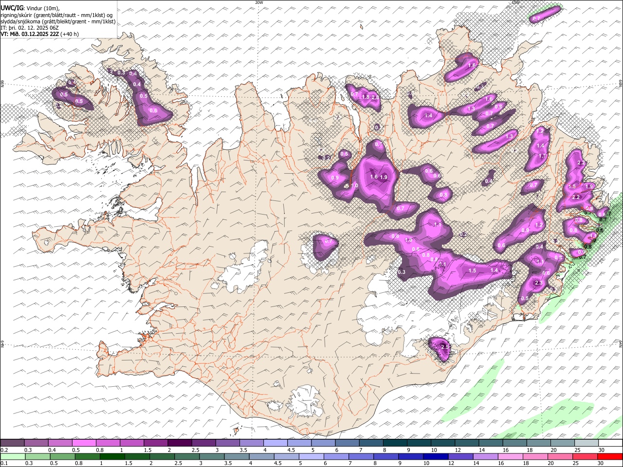Click the 20W longitude label

(x=259, y=2)
